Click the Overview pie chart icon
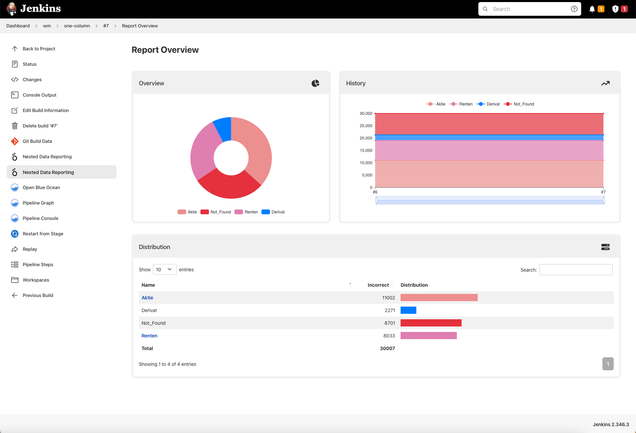The width and height of the screenshot is (636, 433). (315, 83)
